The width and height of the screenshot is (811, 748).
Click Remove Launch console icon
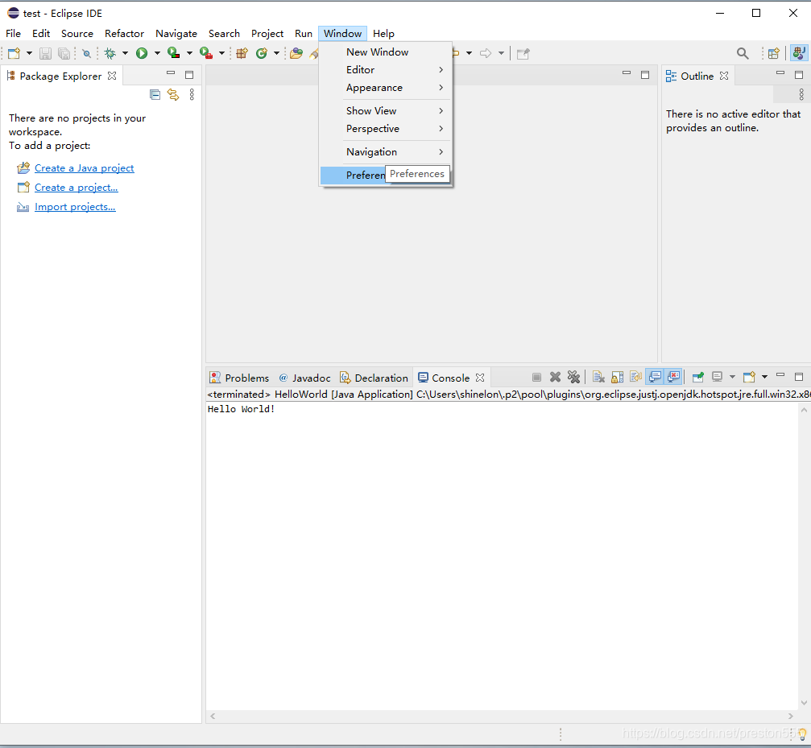click(x=555, y=378)
